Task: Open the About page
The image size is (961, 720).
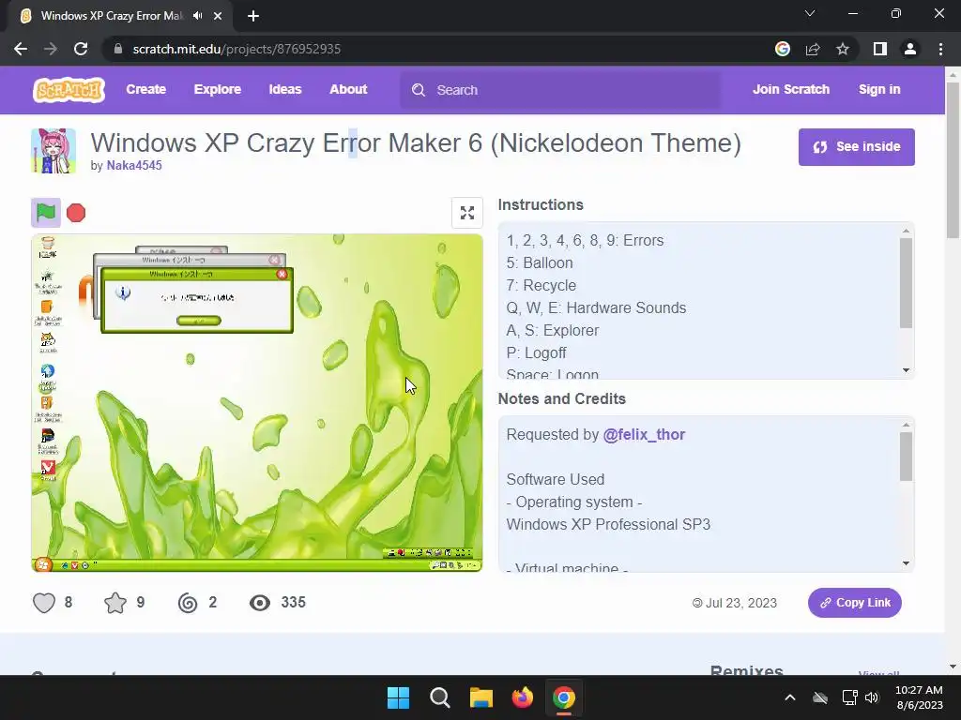Action: pos(348,89)
